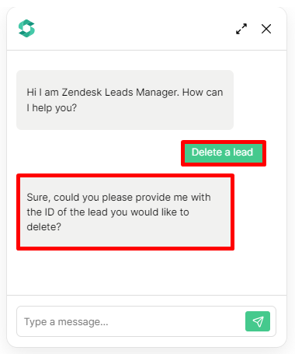The width and height of the screenshot is (295, 354).
Task: Click the words "How can I help you?"
Action: 125,100
